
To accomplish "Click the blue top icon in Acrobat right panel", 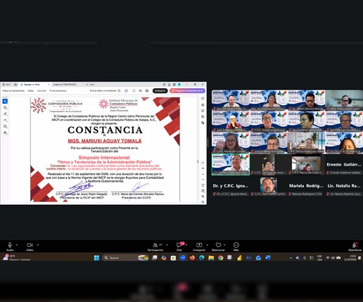I will [203, 98].
